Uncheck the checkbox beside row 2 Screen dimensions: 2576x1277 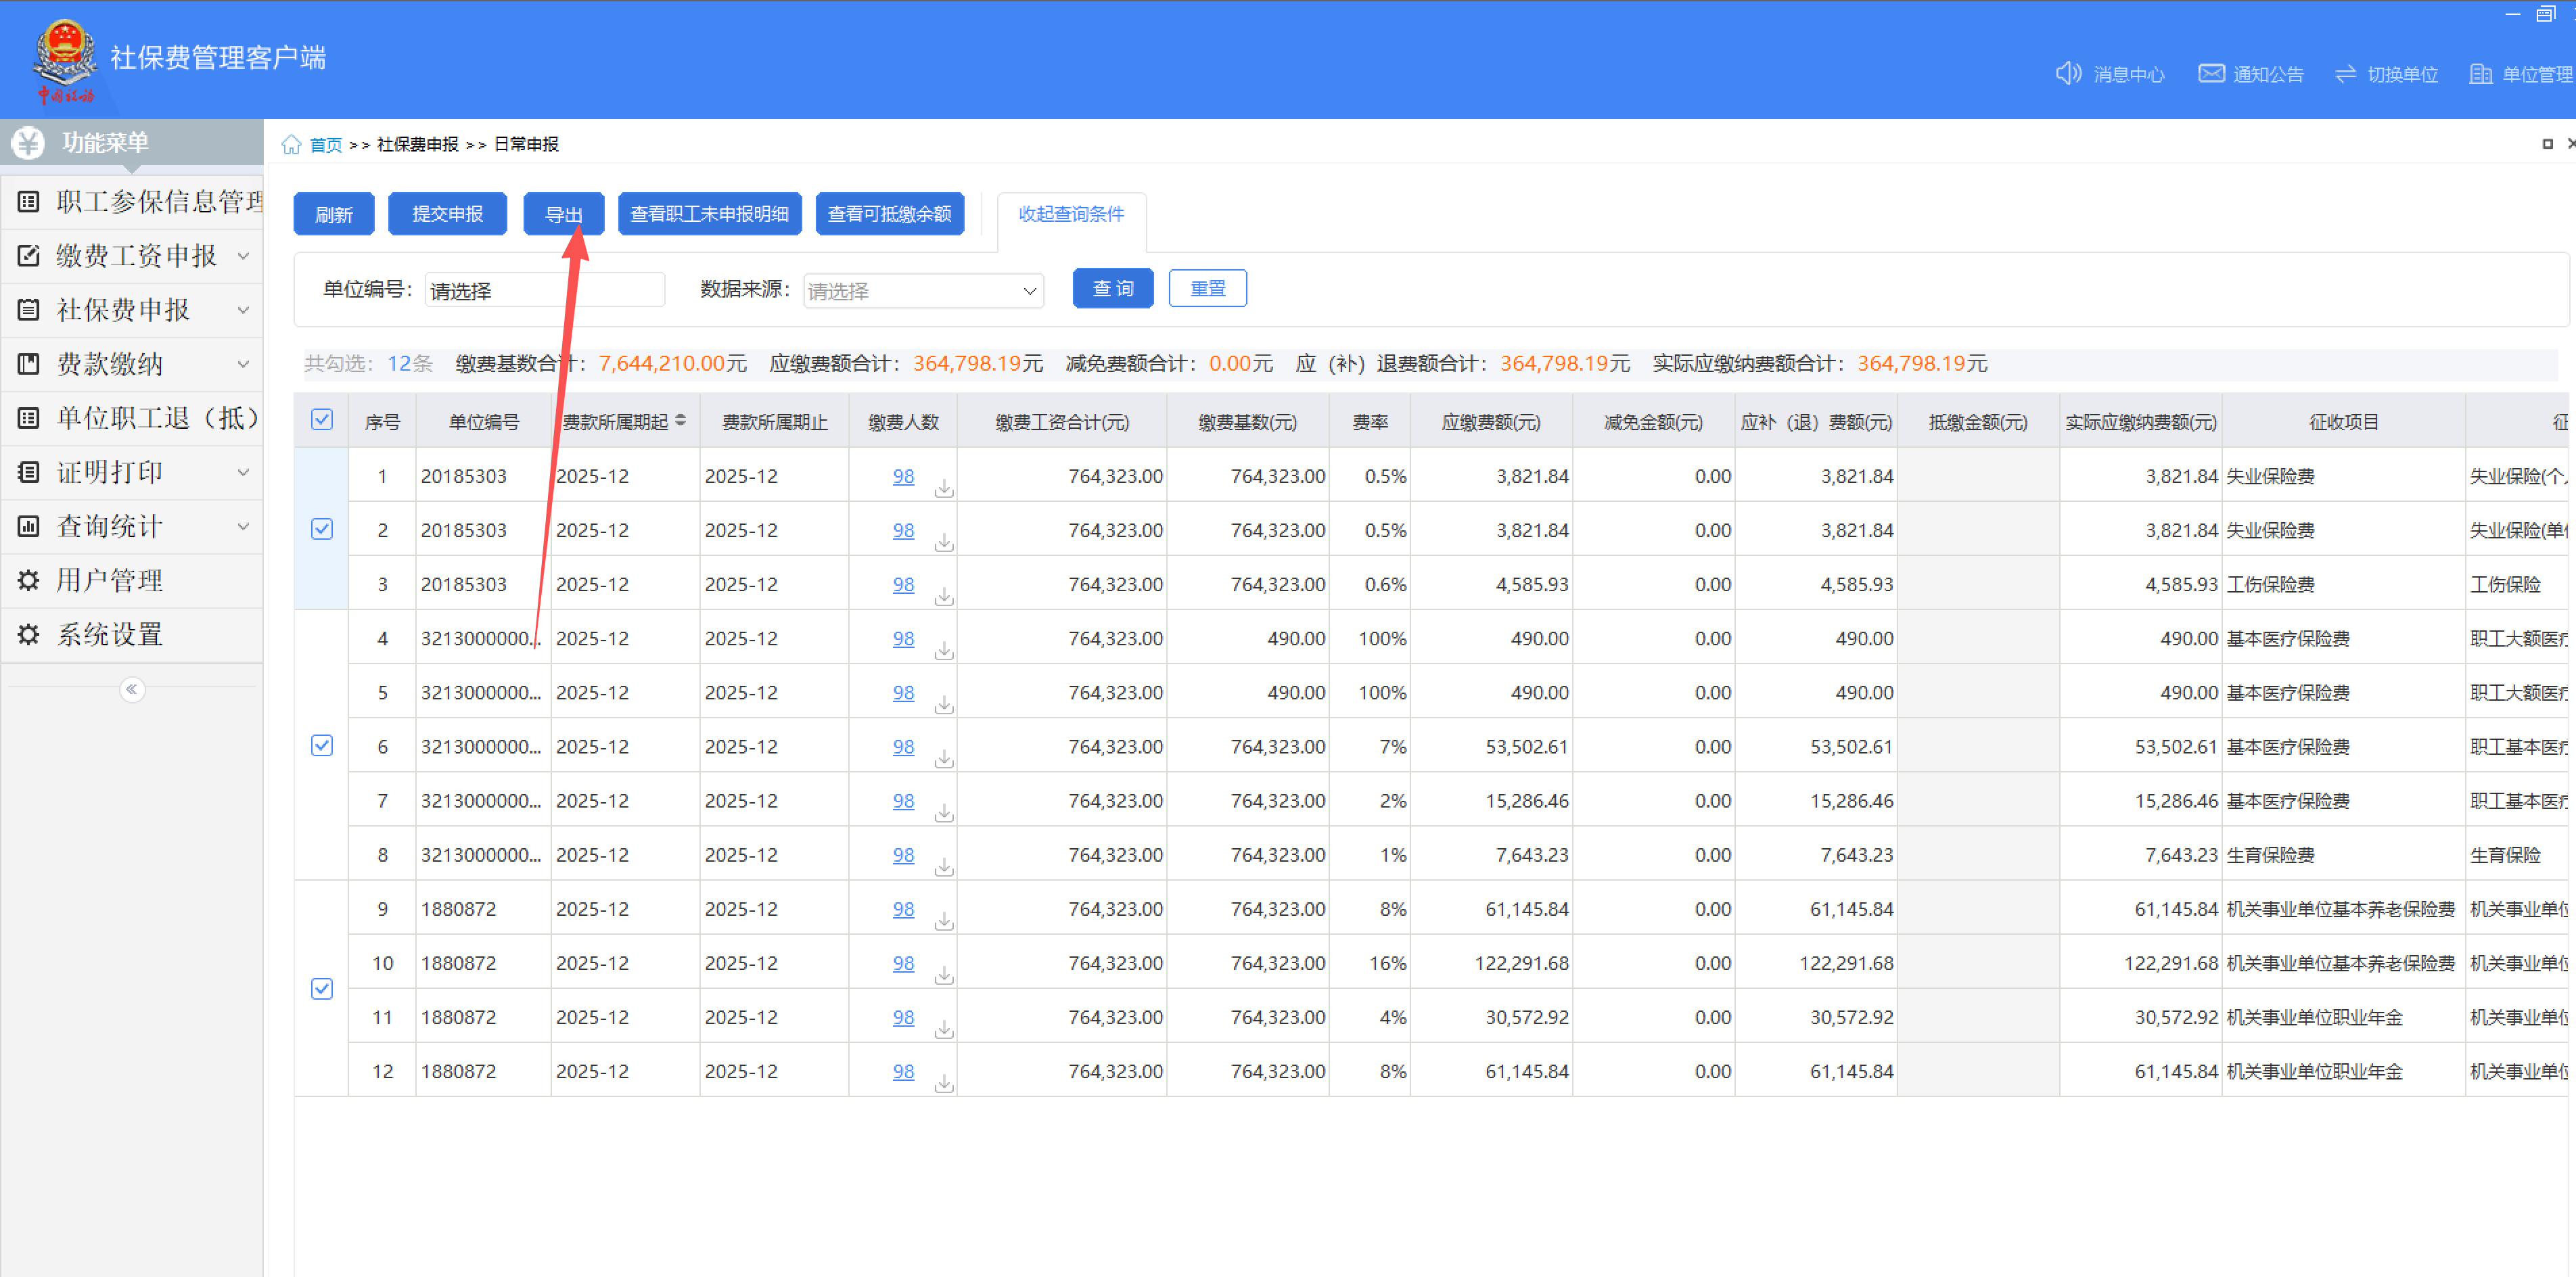click(x=322, y=529)
